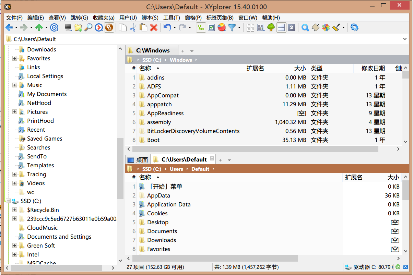Viewport: 413px width, 275px height.
Task: Toggle the gray number 2 toolbar button
Action: pyautogui.click(x=292, y=28)
